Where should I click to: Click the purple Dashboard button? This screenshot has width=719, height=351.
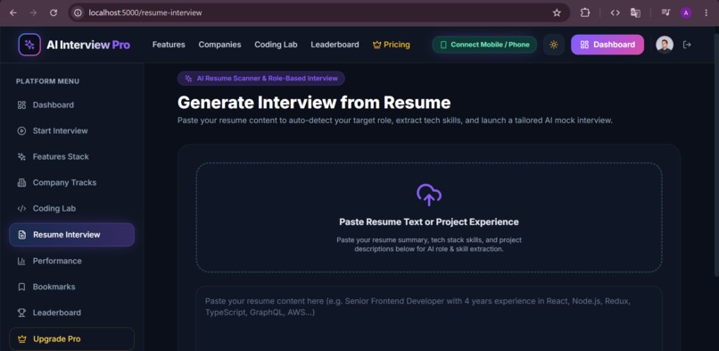click(607, 45)
